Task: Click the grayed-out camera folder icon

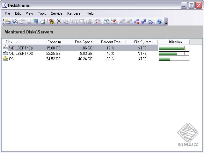Action: click(75, 21)
